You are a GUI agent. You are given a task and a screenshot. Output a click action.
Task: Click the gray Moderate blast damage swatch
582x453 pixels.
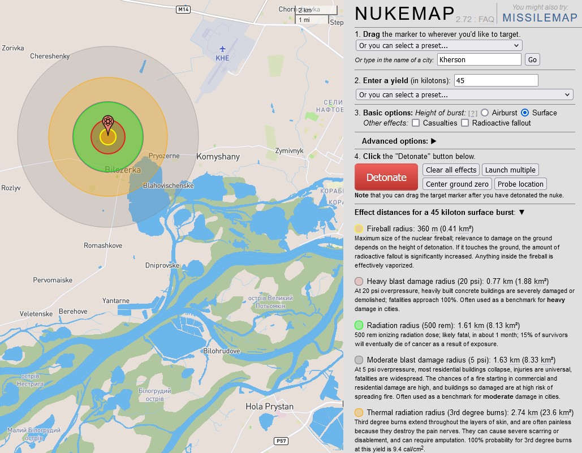coord(359,360)
